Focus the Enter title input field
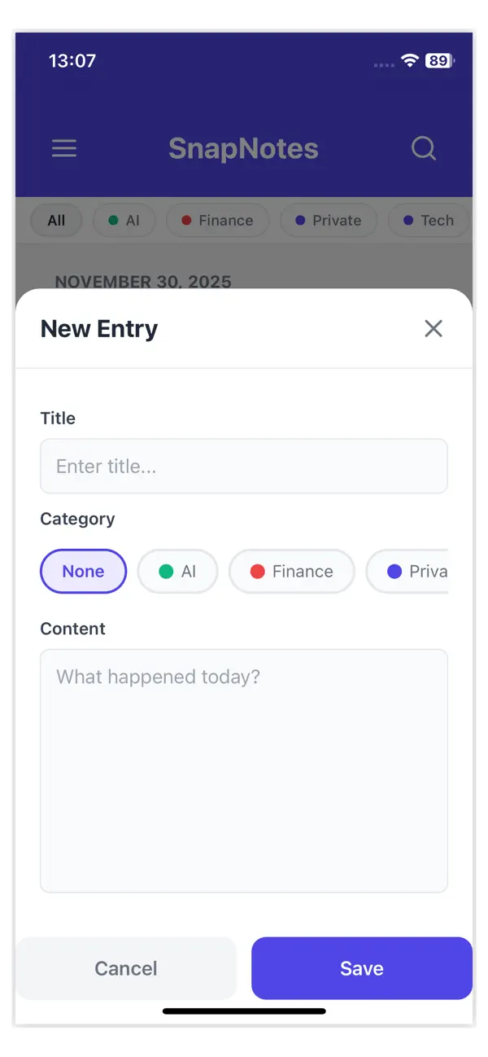Image resolution: width=488 pixels, height=1057 pixels. click(243, 466)
